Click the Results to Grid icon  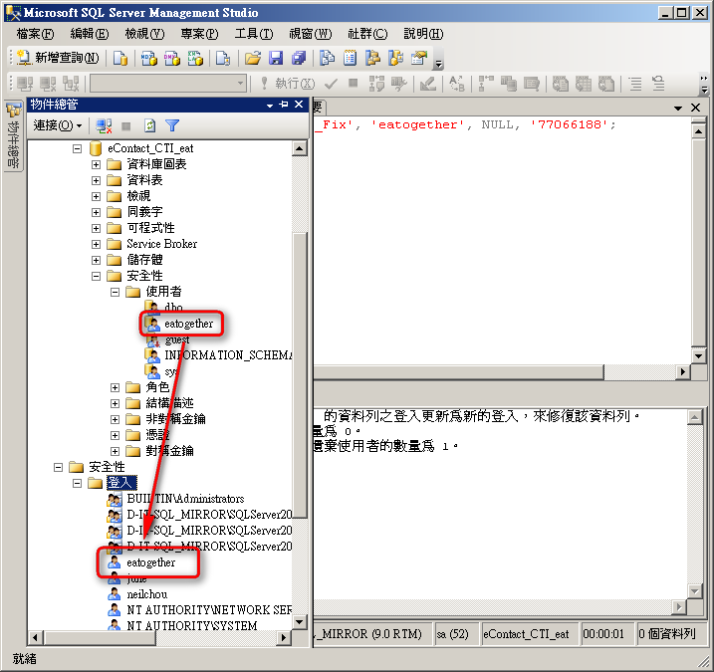click(584, 84)
